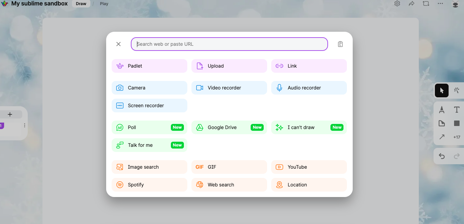Open board Settings via the gear icon

tap(397, 3)
